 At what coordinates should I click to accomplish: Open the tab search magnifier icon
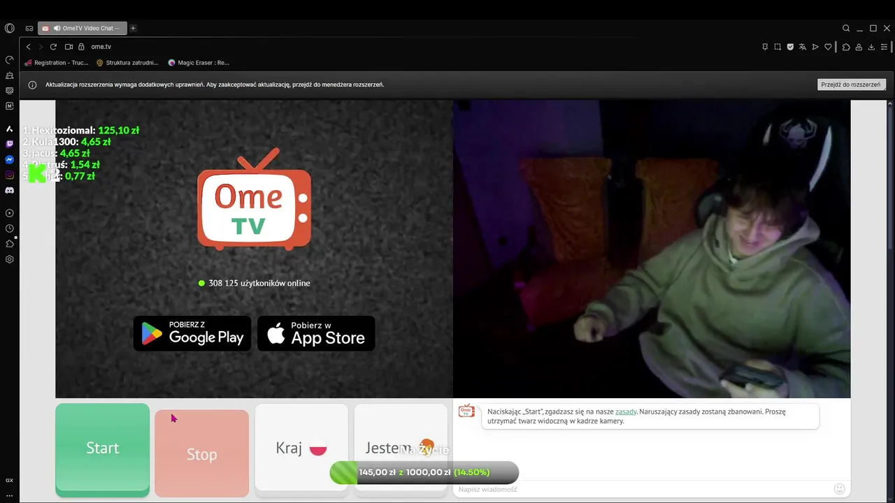(846, 29)
